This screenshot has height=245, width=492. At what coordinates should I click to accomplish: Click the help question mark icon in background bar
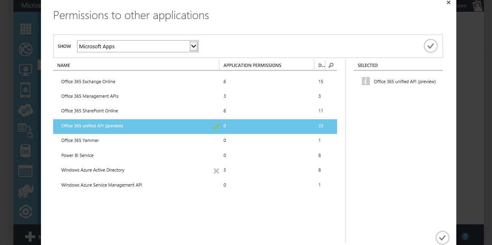point(465,236)
